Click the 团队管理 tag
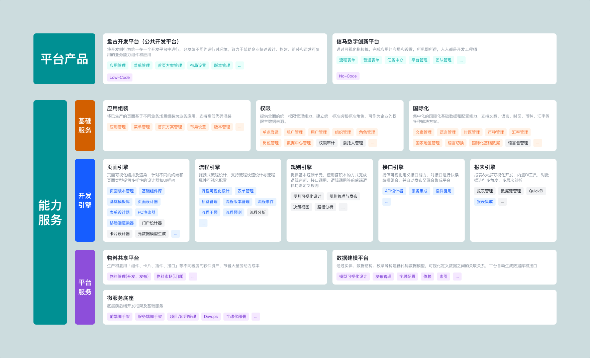Viewport: 590px width, 358px height. click(444, 60)
